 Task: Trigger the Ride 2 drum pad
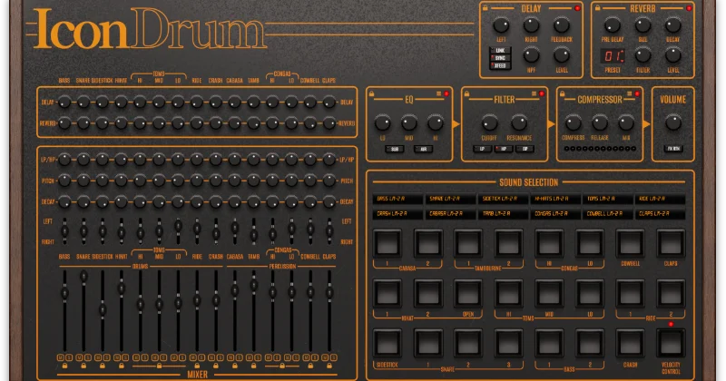coord(671,294)
